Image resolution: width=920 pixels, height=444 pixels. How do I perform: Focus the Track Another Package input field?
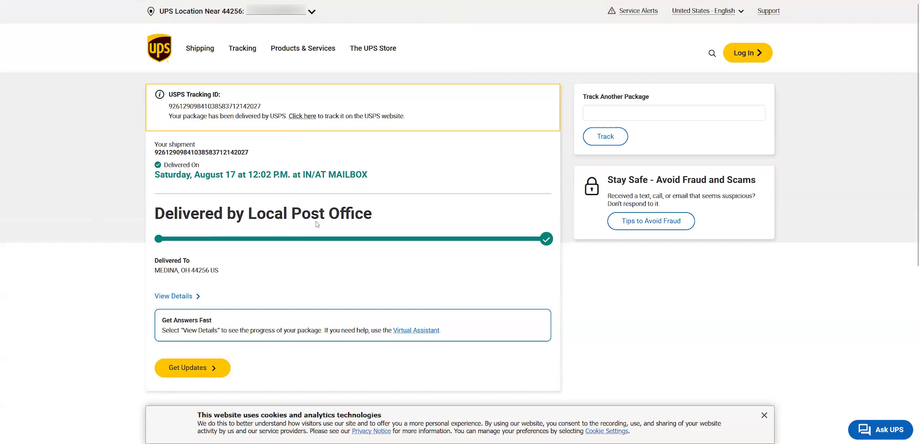point(674,113)
